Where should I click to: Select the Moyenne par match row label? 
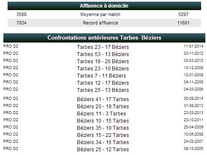[x=100, y=14]
